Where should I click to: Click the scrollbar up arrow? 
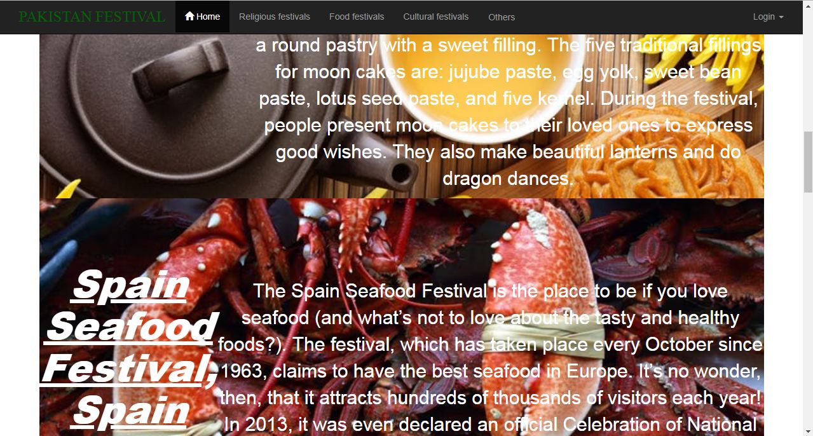pos(808,5)
